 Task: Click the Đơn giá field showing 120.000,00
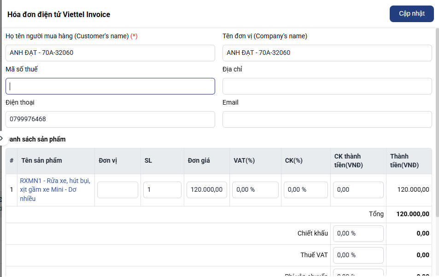[x=206, y=190]
